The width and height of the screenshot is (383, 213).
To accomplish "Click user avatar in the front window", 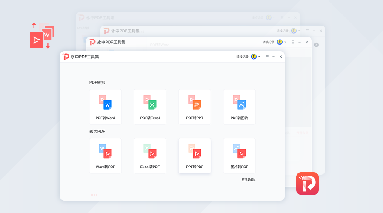I will click(254, 57).
